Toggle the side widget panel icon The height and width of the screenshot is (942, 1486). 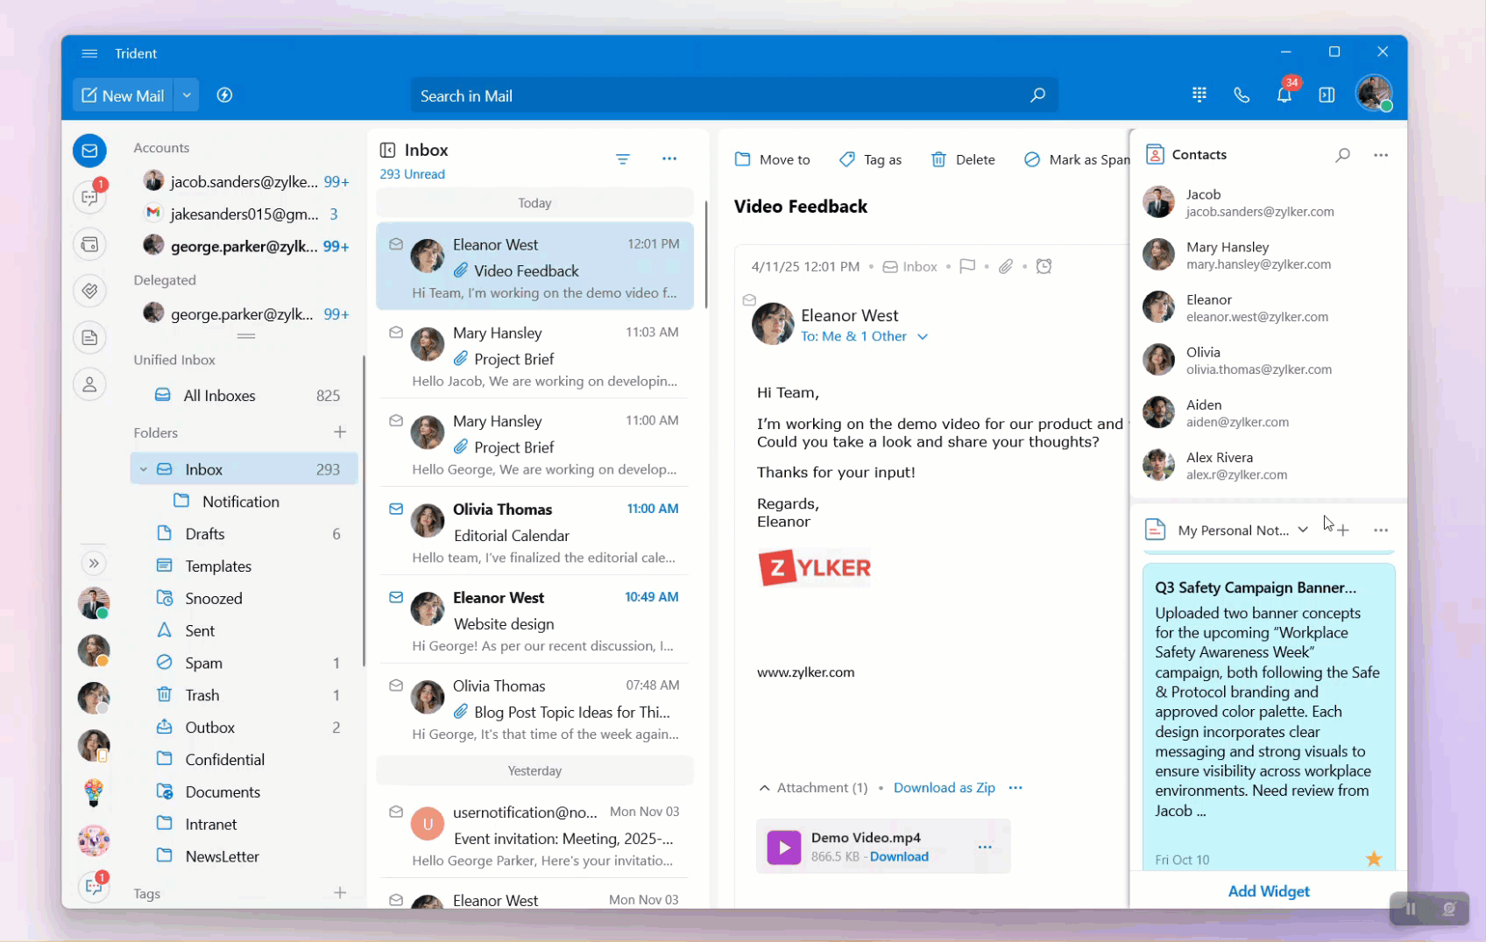1327,95
